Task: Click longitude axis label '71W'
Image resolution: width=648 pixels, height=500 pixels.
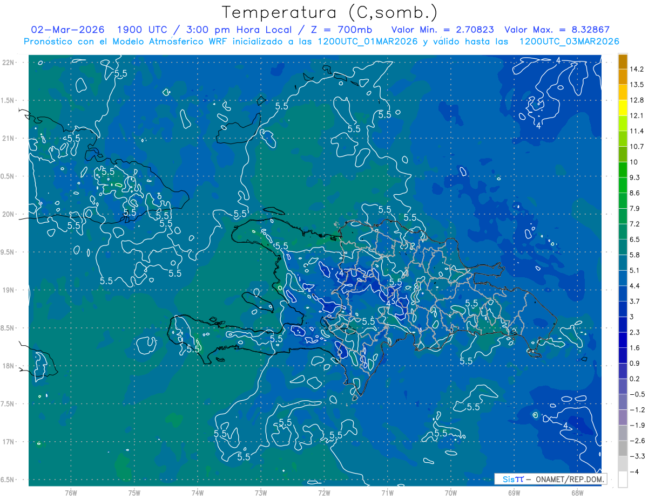Action: (x=387, y=492)
